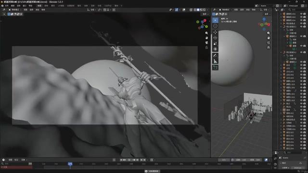
Task: Open the outliner display mode dropdown
Action: click(x=283, y=10)
